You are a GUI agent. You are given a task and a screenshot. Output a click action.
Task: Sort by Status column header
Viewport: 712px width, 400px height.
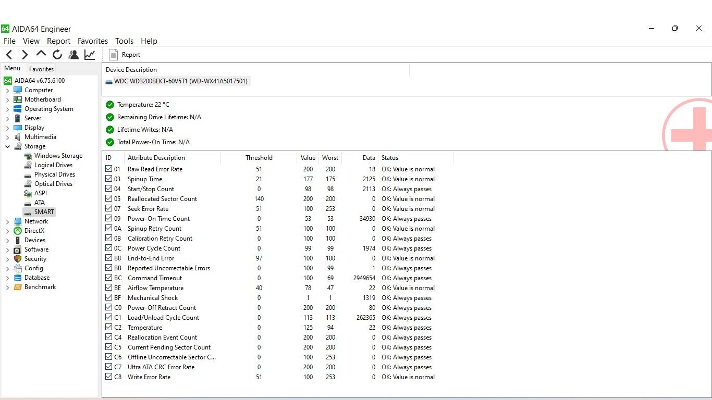click(415, 158)
